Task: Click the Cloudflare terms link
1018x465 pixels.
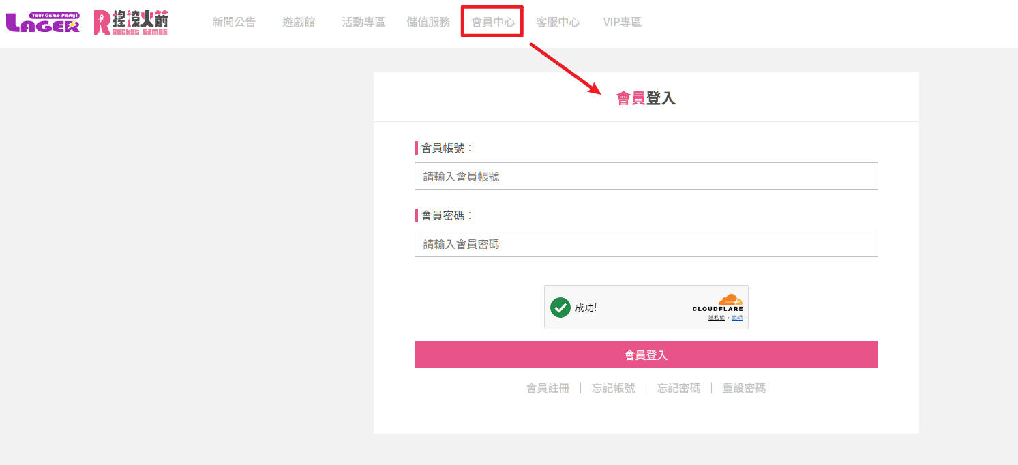Action: 737,318
